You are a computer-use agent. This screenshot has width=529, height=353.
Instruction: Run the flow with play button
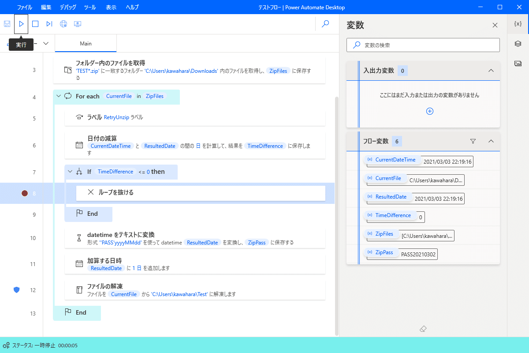(x=21, y=24)
